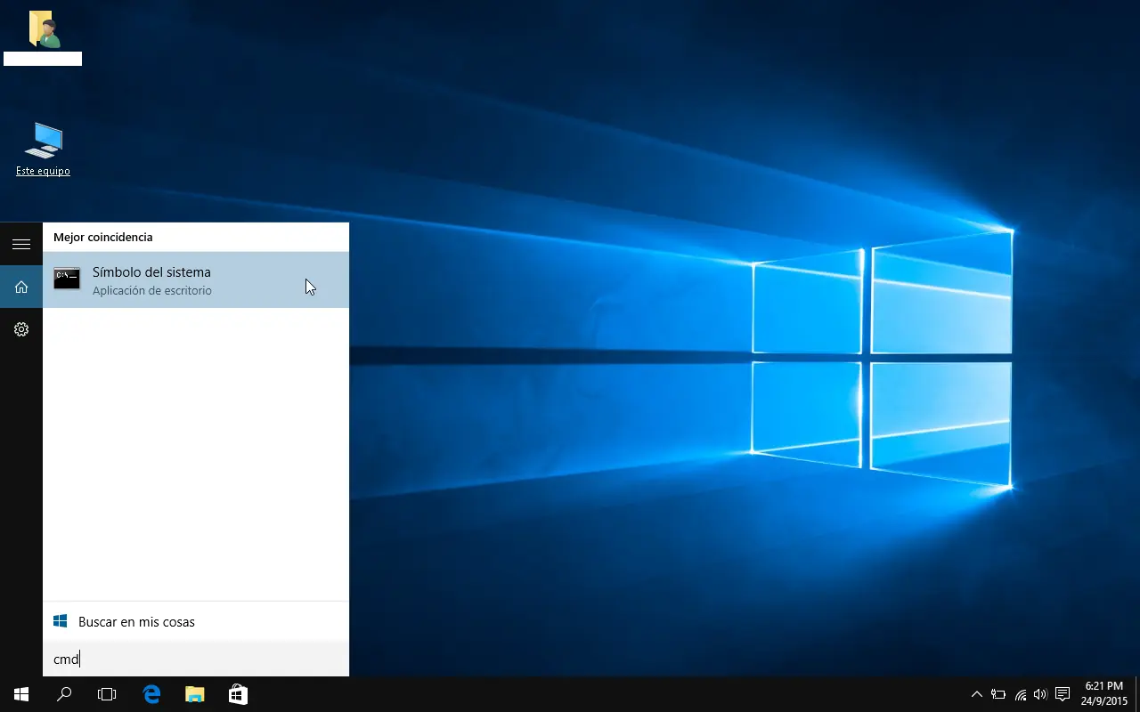Expand hidden system tray icons

pyautogui.click(x=977, y=694)
